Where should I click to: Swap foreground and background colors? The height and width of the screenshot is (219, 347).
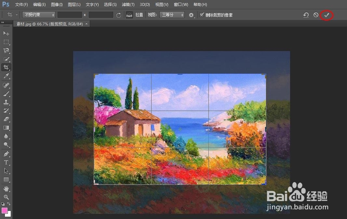9,203
